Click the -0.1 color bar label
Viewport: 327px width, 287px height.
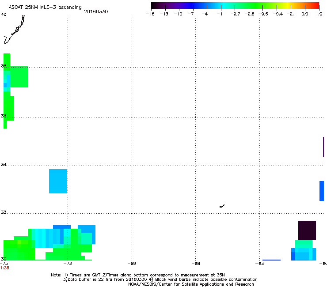click(291, 14)
